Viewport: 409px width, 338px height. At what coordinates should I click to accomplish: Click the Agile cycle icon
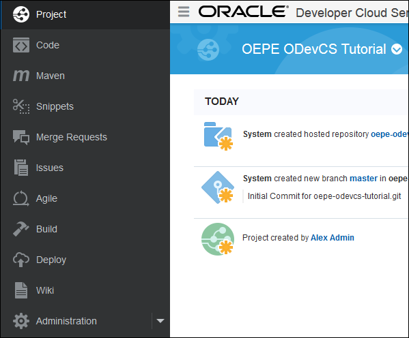click(21, 198)
